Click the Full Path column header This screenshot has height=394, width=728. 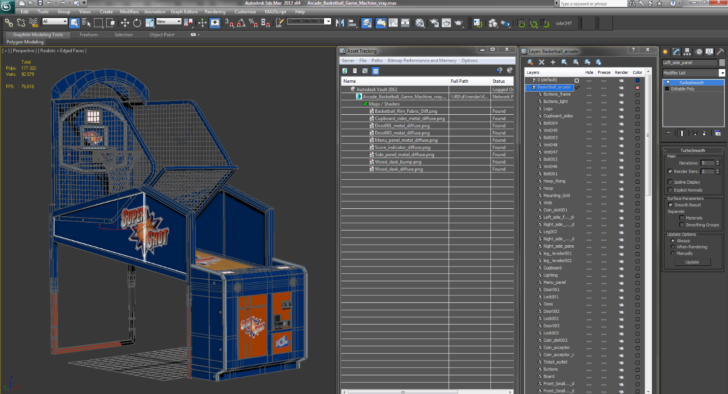(470, 81)
